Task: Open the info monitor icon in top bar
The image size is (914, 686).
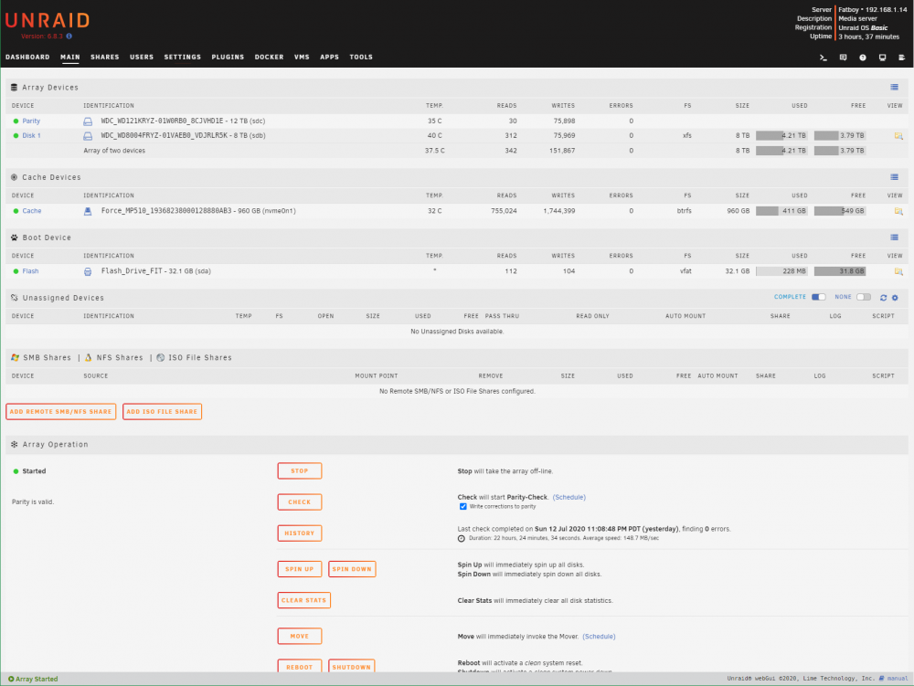Action: click(x=883, y=58)
